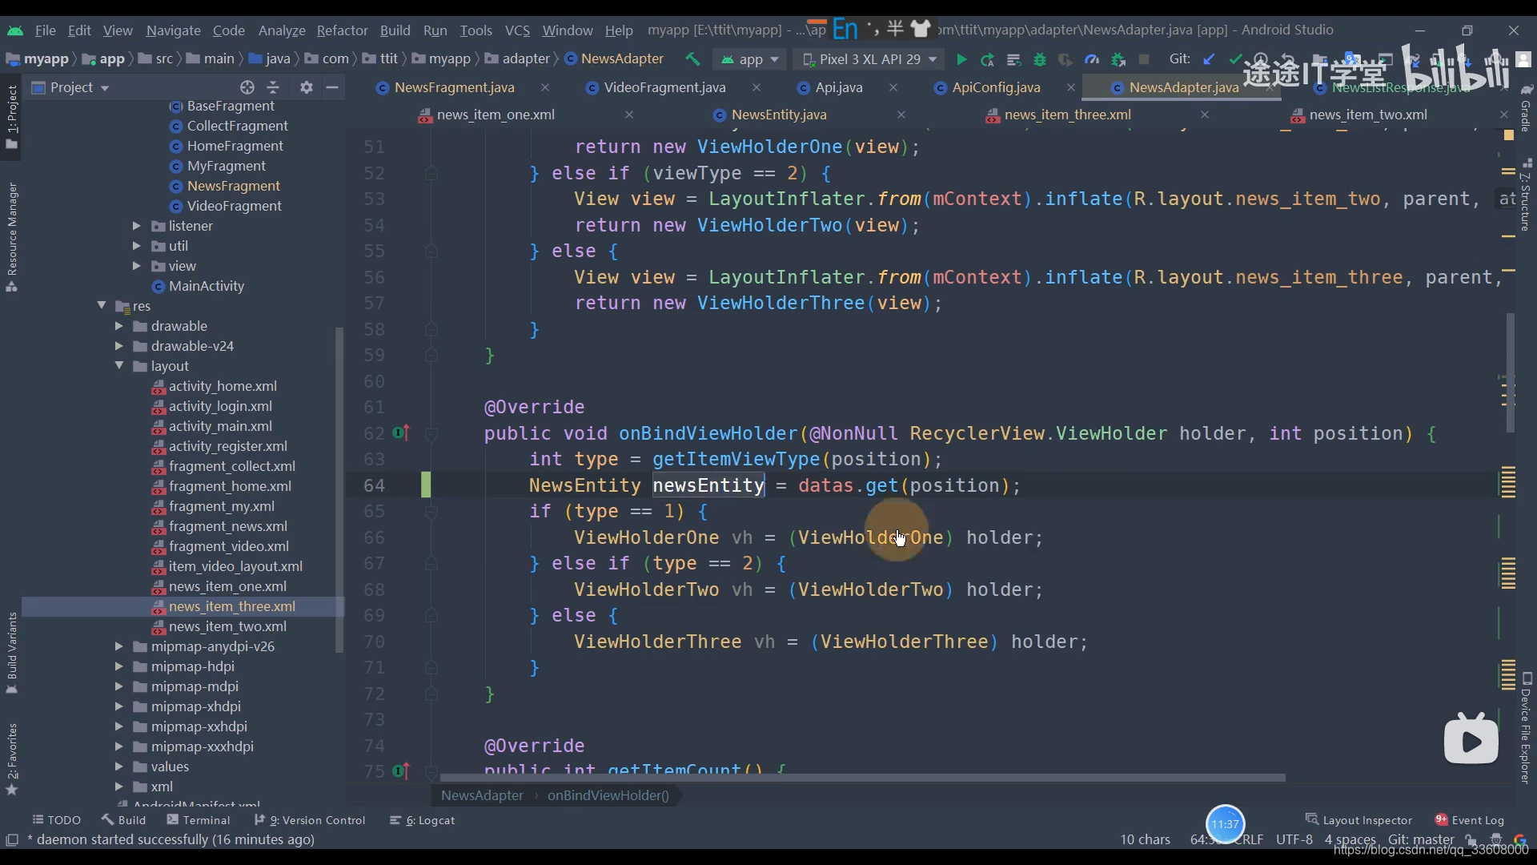Screen dimensions: 1537x865
Task: Expand the view package folder
Action: (136, 266)
